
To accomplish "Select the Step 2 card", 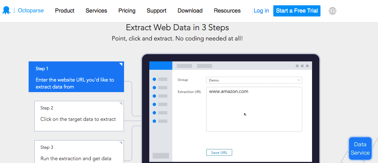I will point(79,116).
